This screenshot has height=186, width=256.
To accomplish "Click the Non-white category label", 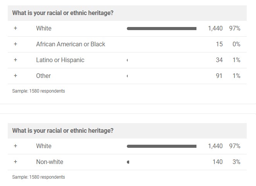I will 49,162.
